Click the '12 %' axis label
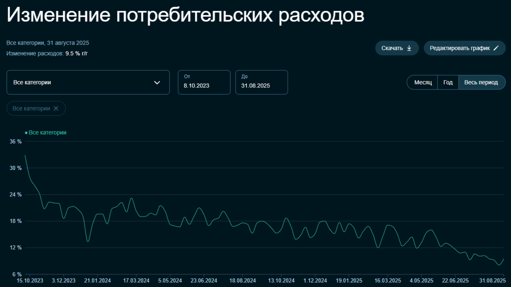Screen dimensions: 511x287 point(16,248)
